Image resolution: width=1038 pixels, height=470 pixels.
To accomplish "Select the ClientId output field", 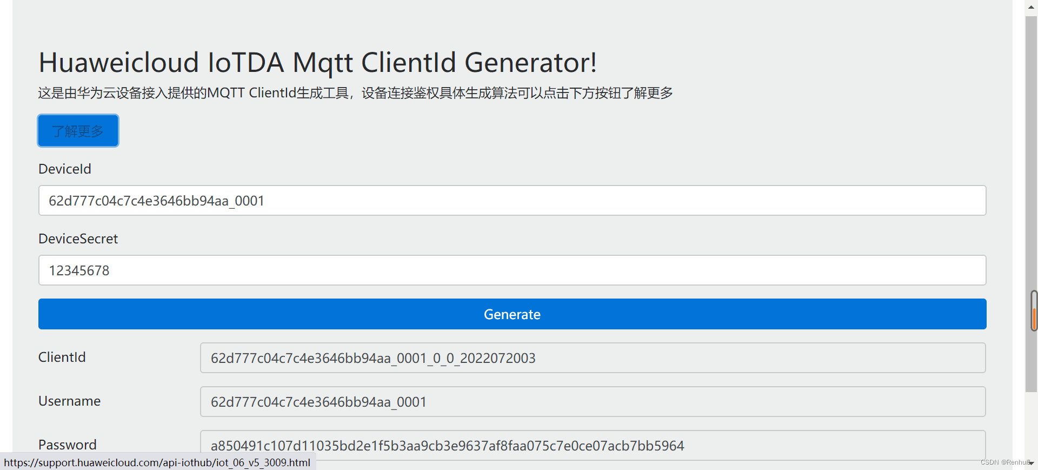I will point(593,358).
